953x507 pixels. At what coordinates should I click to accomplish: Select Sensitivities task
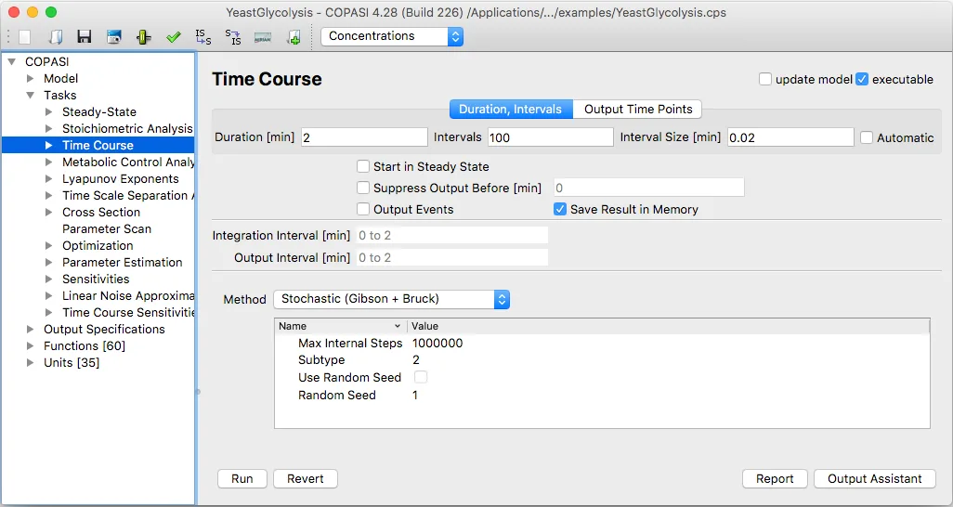(96, 279)
